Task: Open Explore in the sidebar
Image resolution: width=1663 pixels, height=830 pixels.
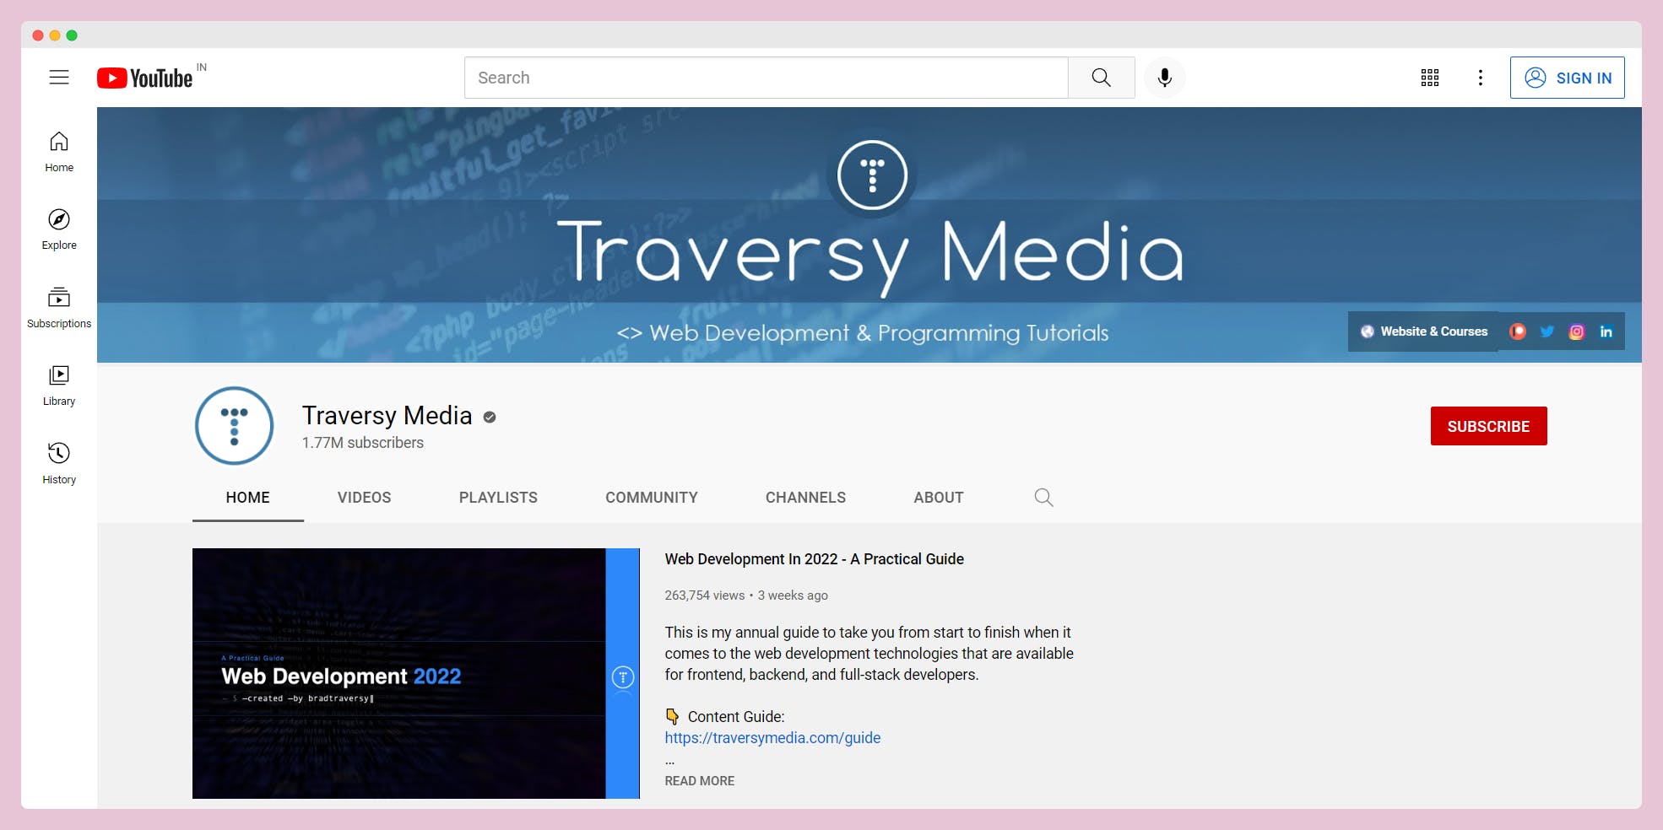Action: (x=59, y=229)
